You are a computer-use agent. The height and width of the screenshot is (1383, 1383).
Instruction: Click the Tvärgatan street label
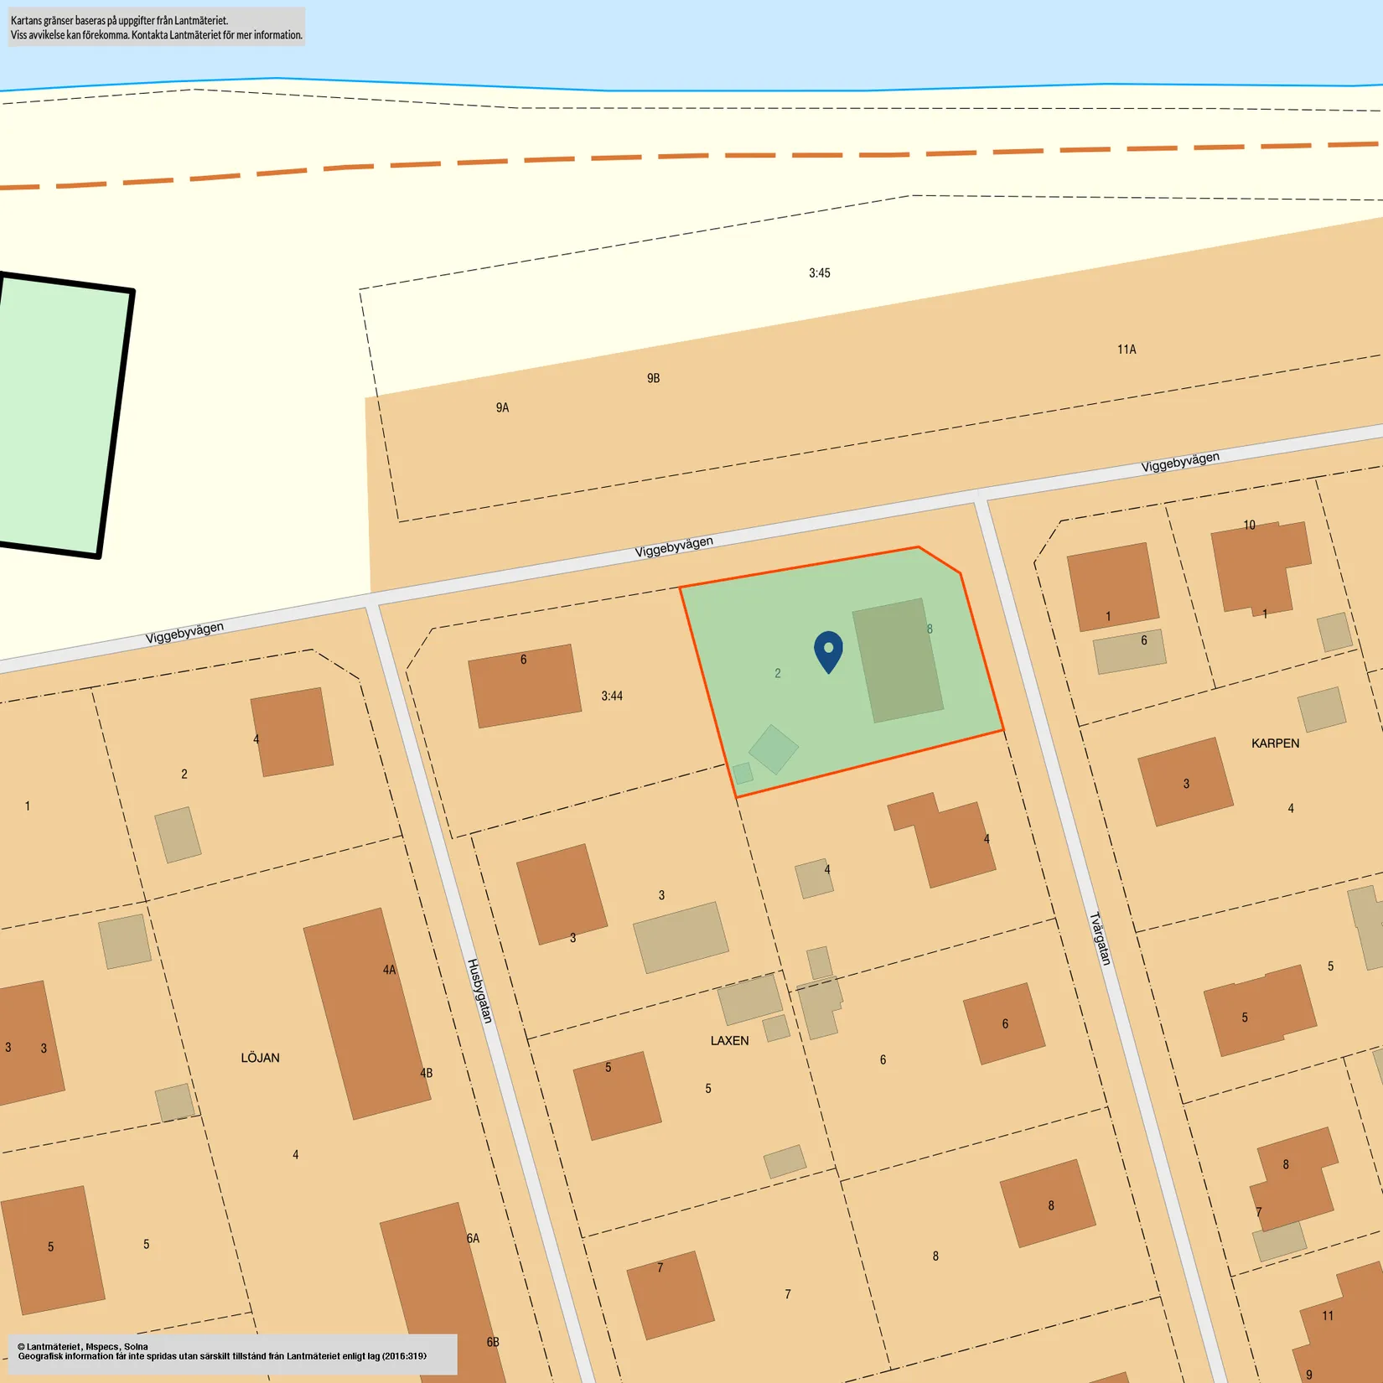(x=1100, y=939)
